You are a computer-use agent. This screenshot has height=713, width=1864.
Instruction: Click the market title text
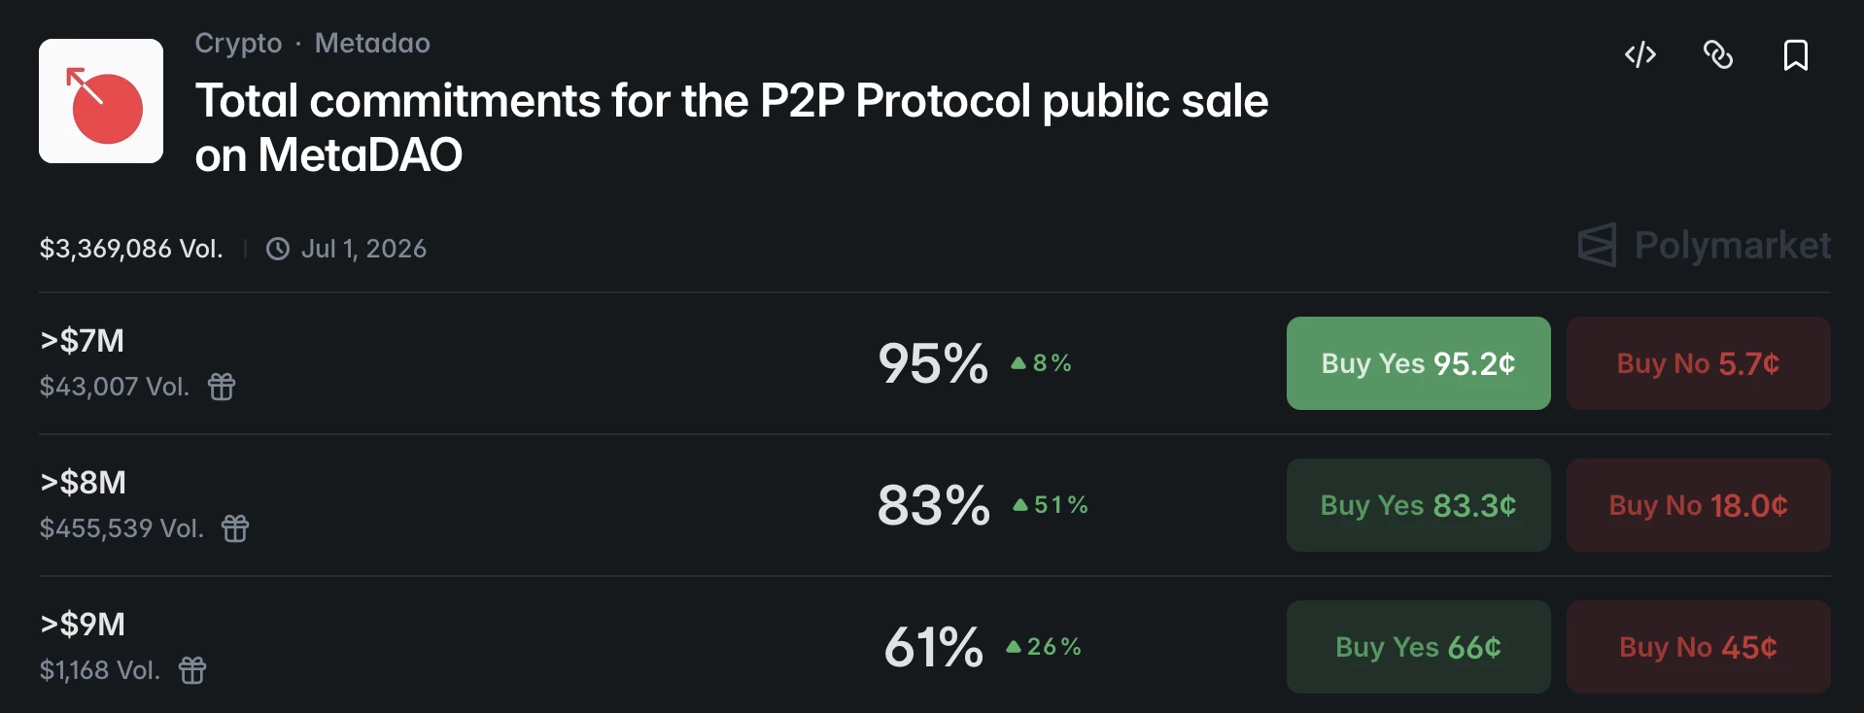click(732, 126)
